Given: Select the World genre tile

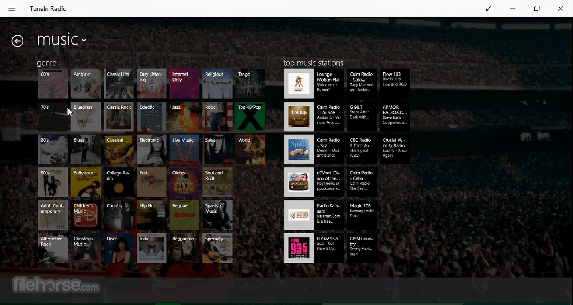Looking at the screenshot, I should pyautogui.click(x=250, y=150).
